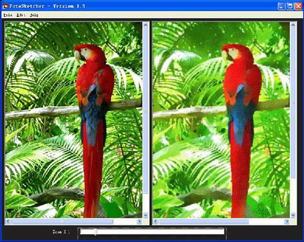The width and height of the screenshot is (304, 242).
Task: Click up arrow of source image scrollbar
Action: (x=146, y=25)
